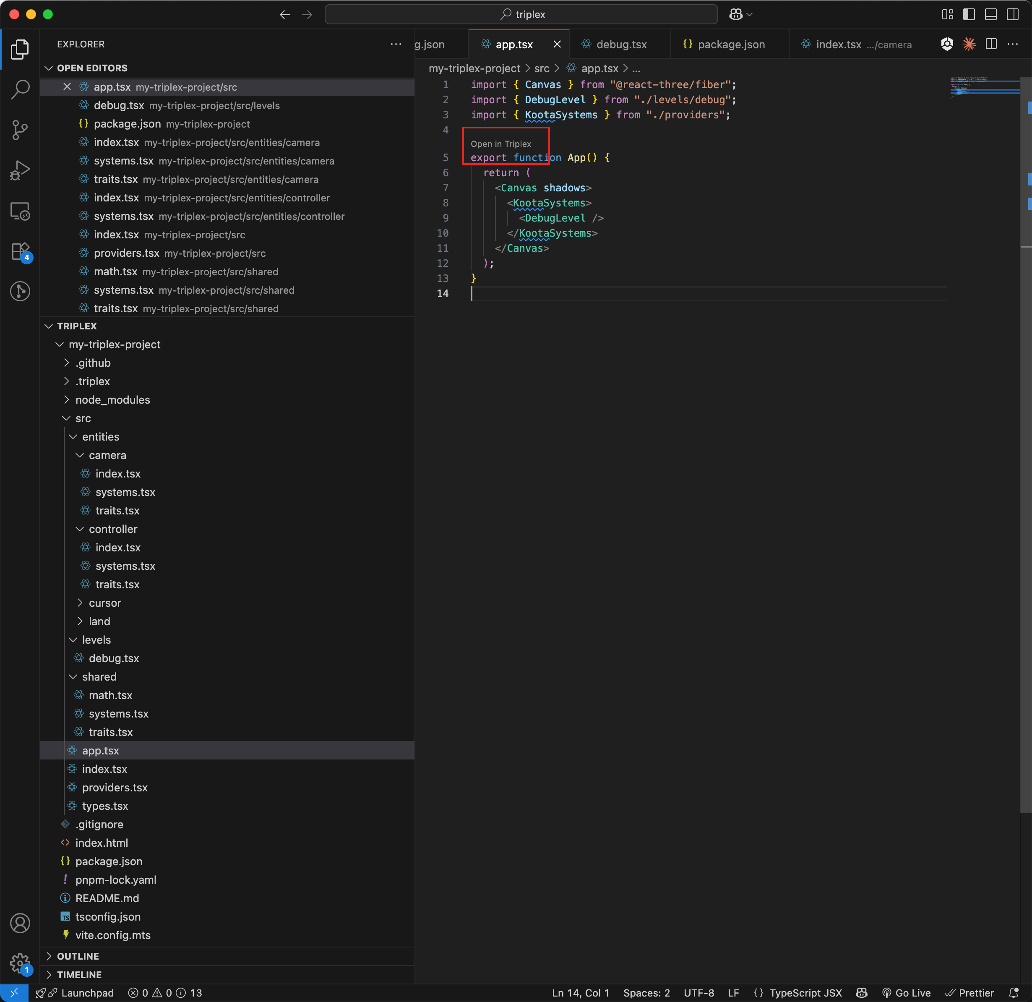The height and width of the screenshot is (1002, 1032).
Task: Collapse the src folder
Action: coord(66,418)
